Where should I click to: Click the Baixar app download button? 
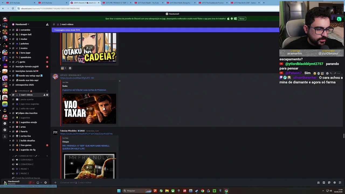[242, 19]
